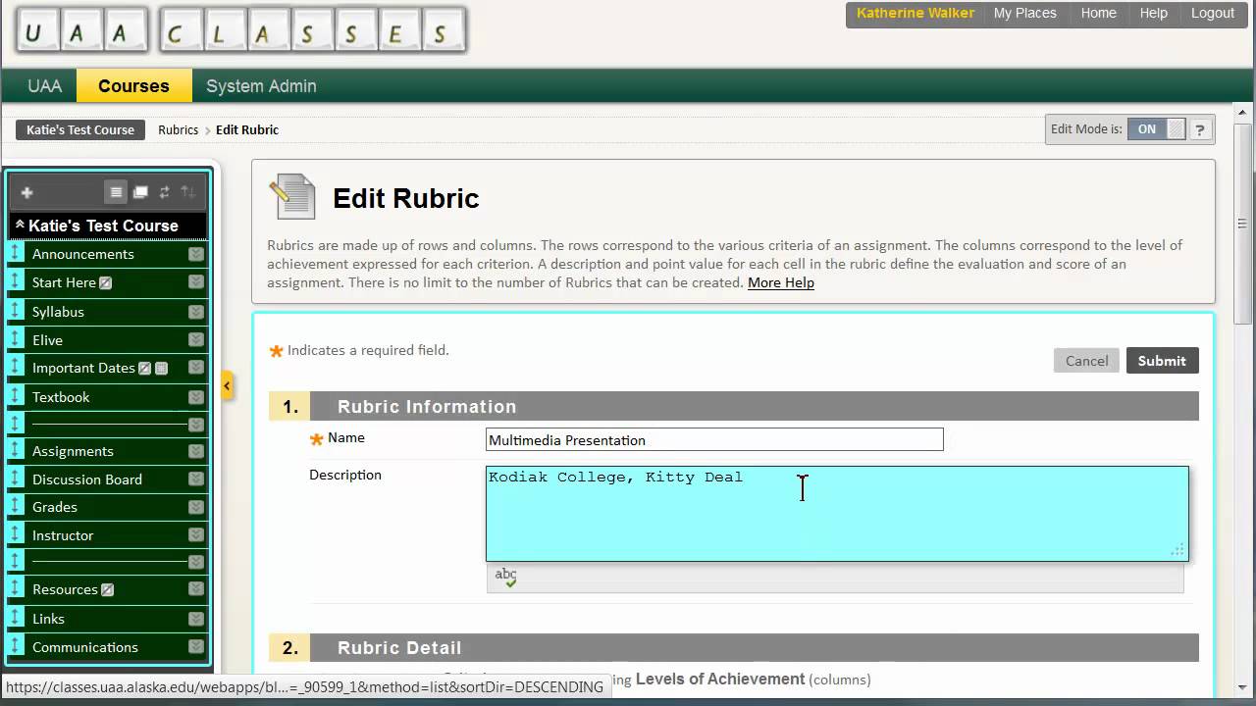Click the drag handle beside Textbook
Image resolution: width=1256 pixels, height=706 pixels.
pos(16,397)
